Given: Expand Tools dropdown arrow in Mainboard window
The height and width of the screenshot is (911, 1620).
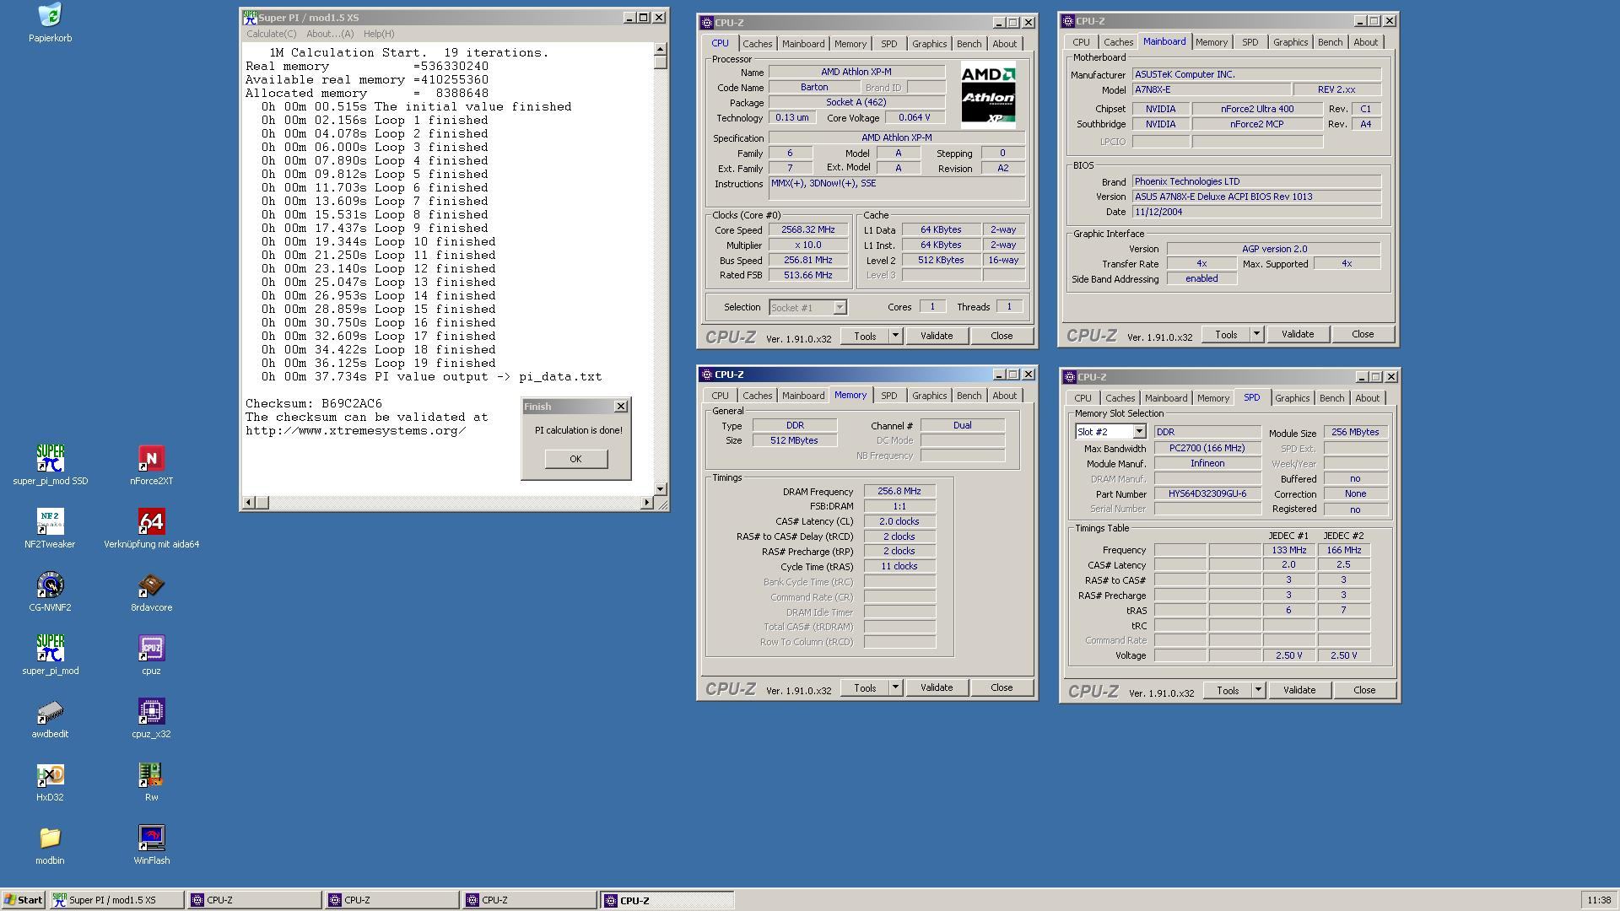Looking at the screenshot, I should pyautogui.click(x=1256, y=334).
